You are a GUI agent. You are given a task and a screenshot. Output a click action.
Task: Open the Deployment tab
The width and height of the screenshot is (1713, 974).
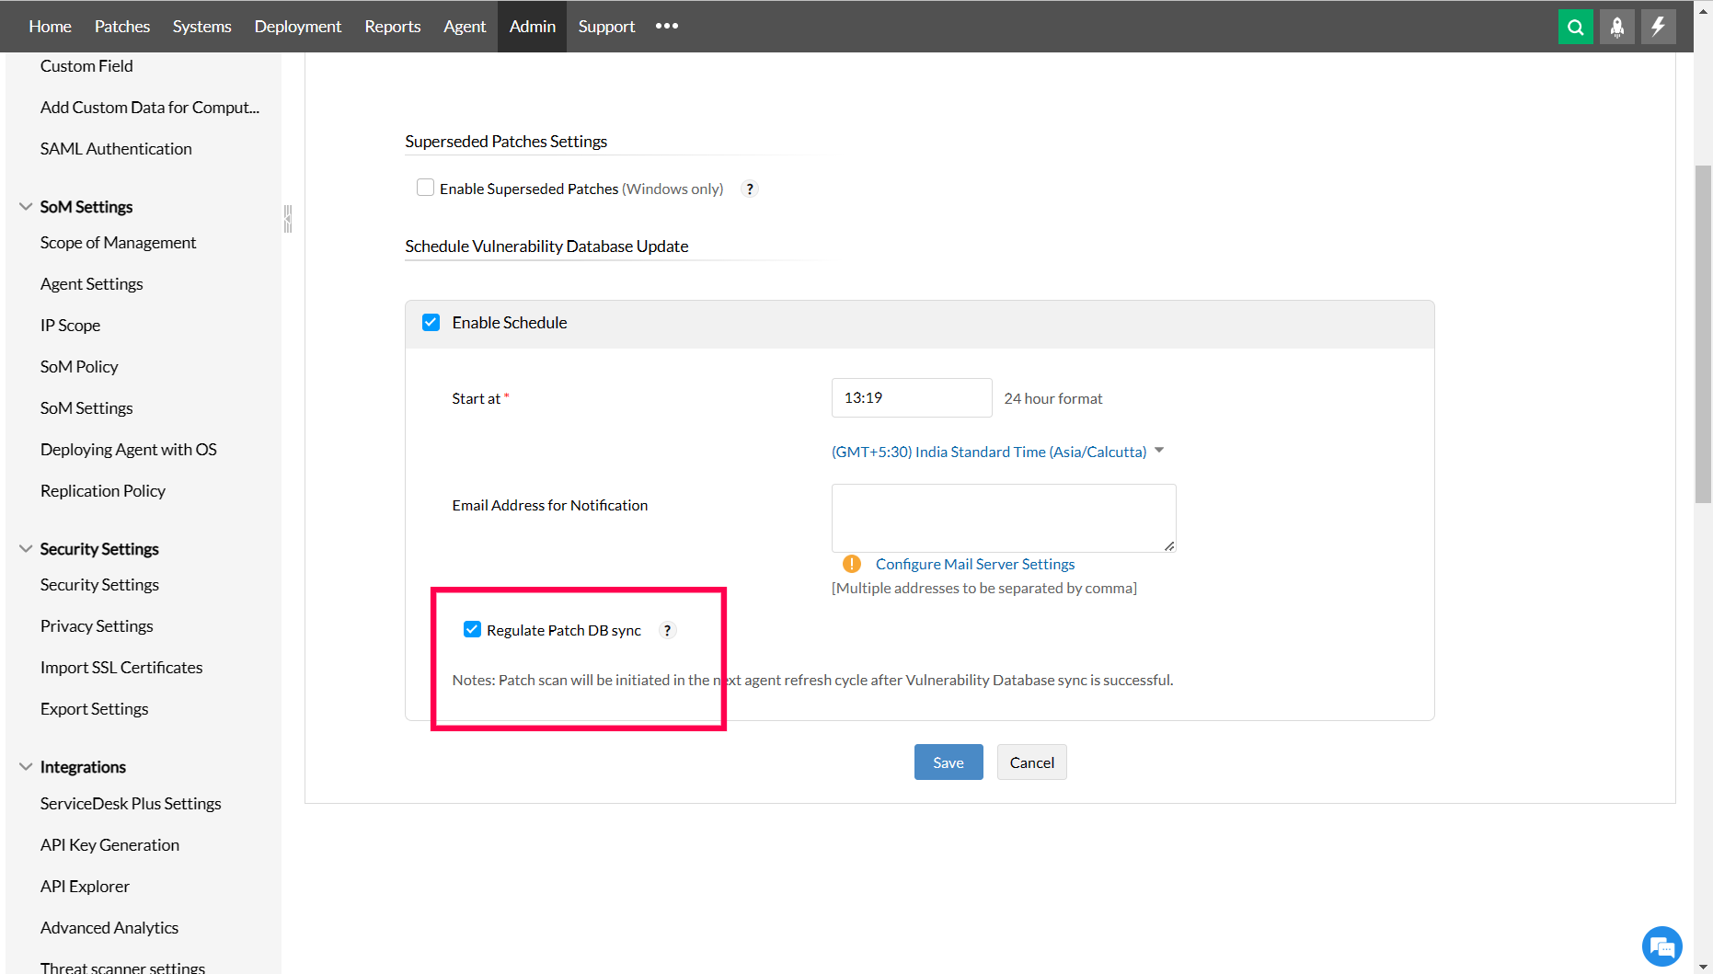click(297, 27)
